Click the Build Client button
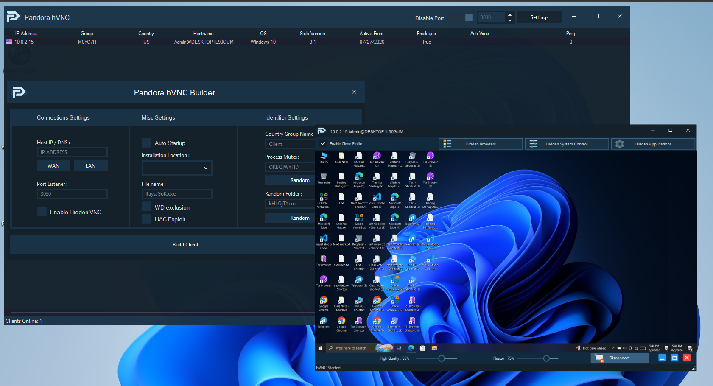 pyautogui.click(x=185, y=245)
